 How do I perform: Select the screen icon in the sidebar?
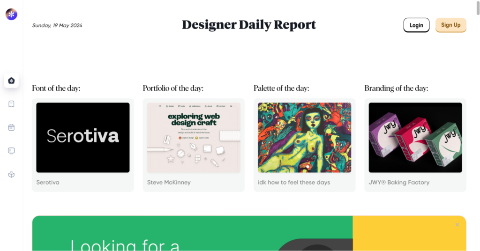click(11, 151)
